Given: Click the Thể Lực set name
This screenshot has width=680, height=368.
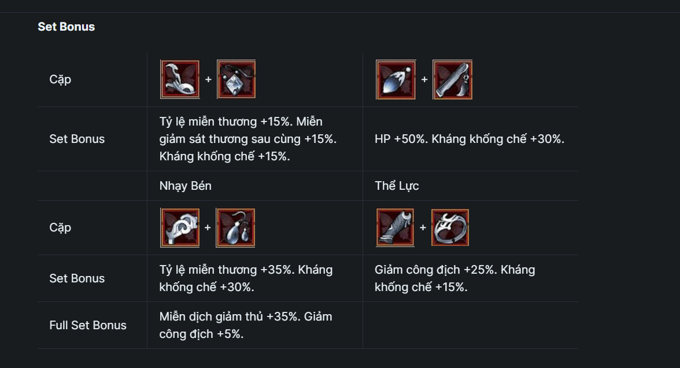Looking at the screenshot, I should (397, 186).
